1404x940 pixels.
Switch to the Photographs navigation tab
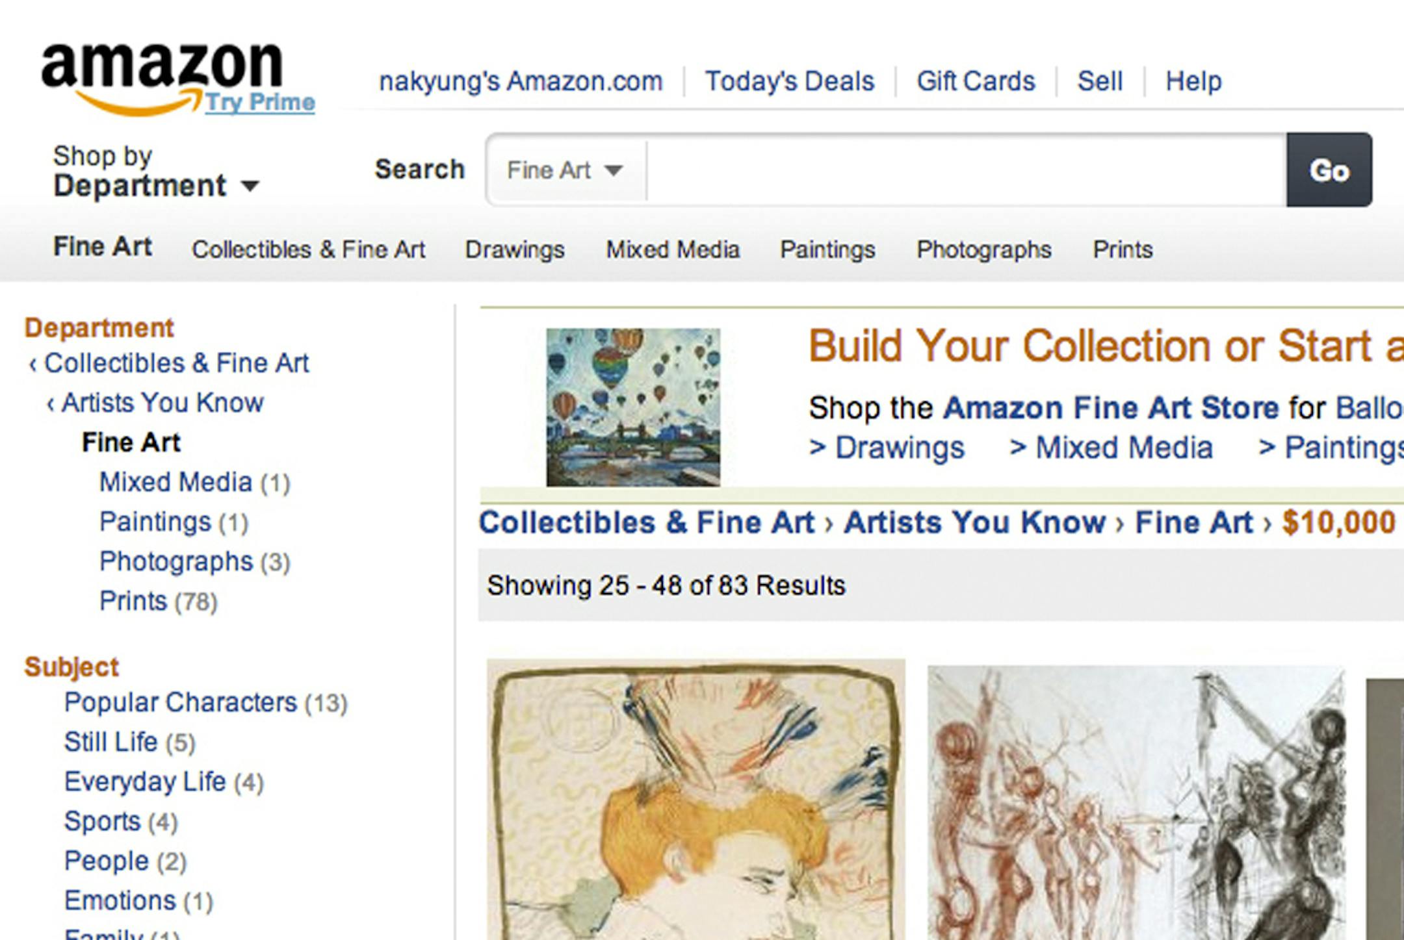985,249
